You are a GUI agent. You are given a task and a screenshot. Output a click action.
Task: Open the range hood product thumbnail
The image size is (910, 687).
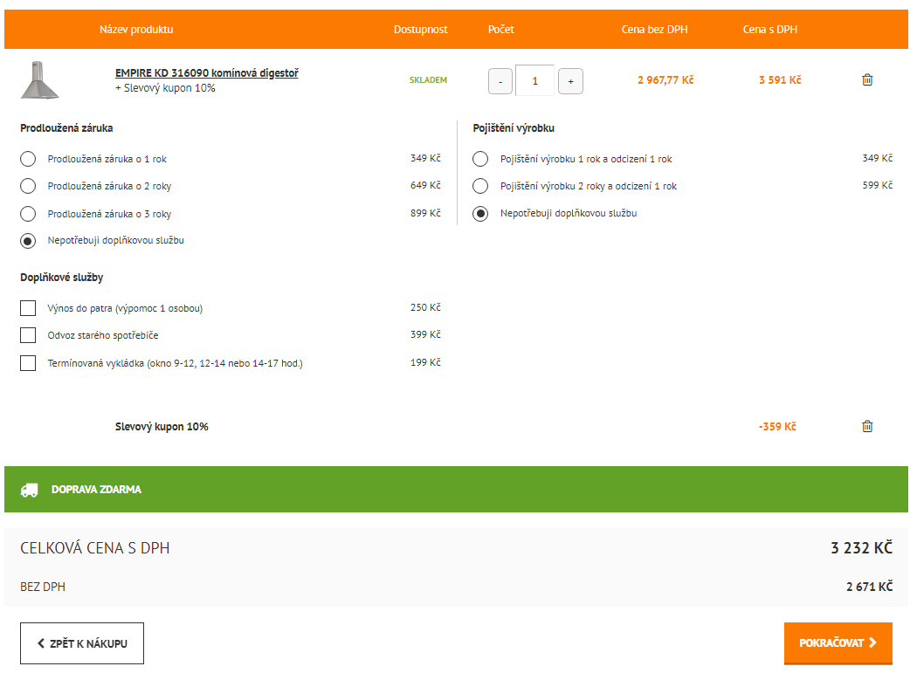click(39, 80)
